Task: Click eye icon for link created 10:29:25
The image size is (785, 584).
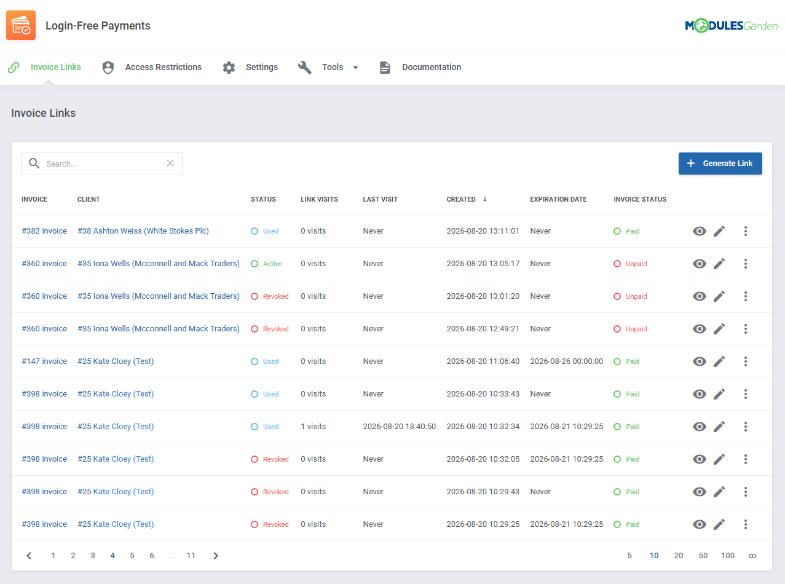Action: tap(700, 524)
